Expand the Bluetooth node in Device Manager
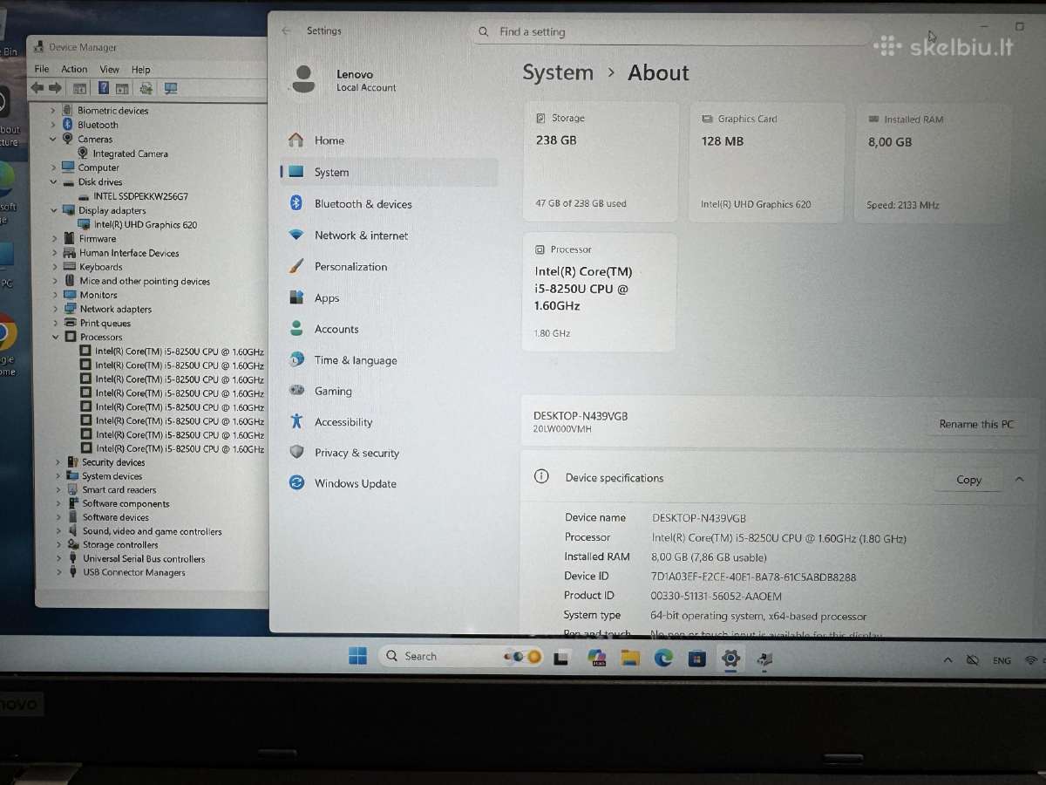1046x785 pixels. pyautogui.click(x=53, y=125)
